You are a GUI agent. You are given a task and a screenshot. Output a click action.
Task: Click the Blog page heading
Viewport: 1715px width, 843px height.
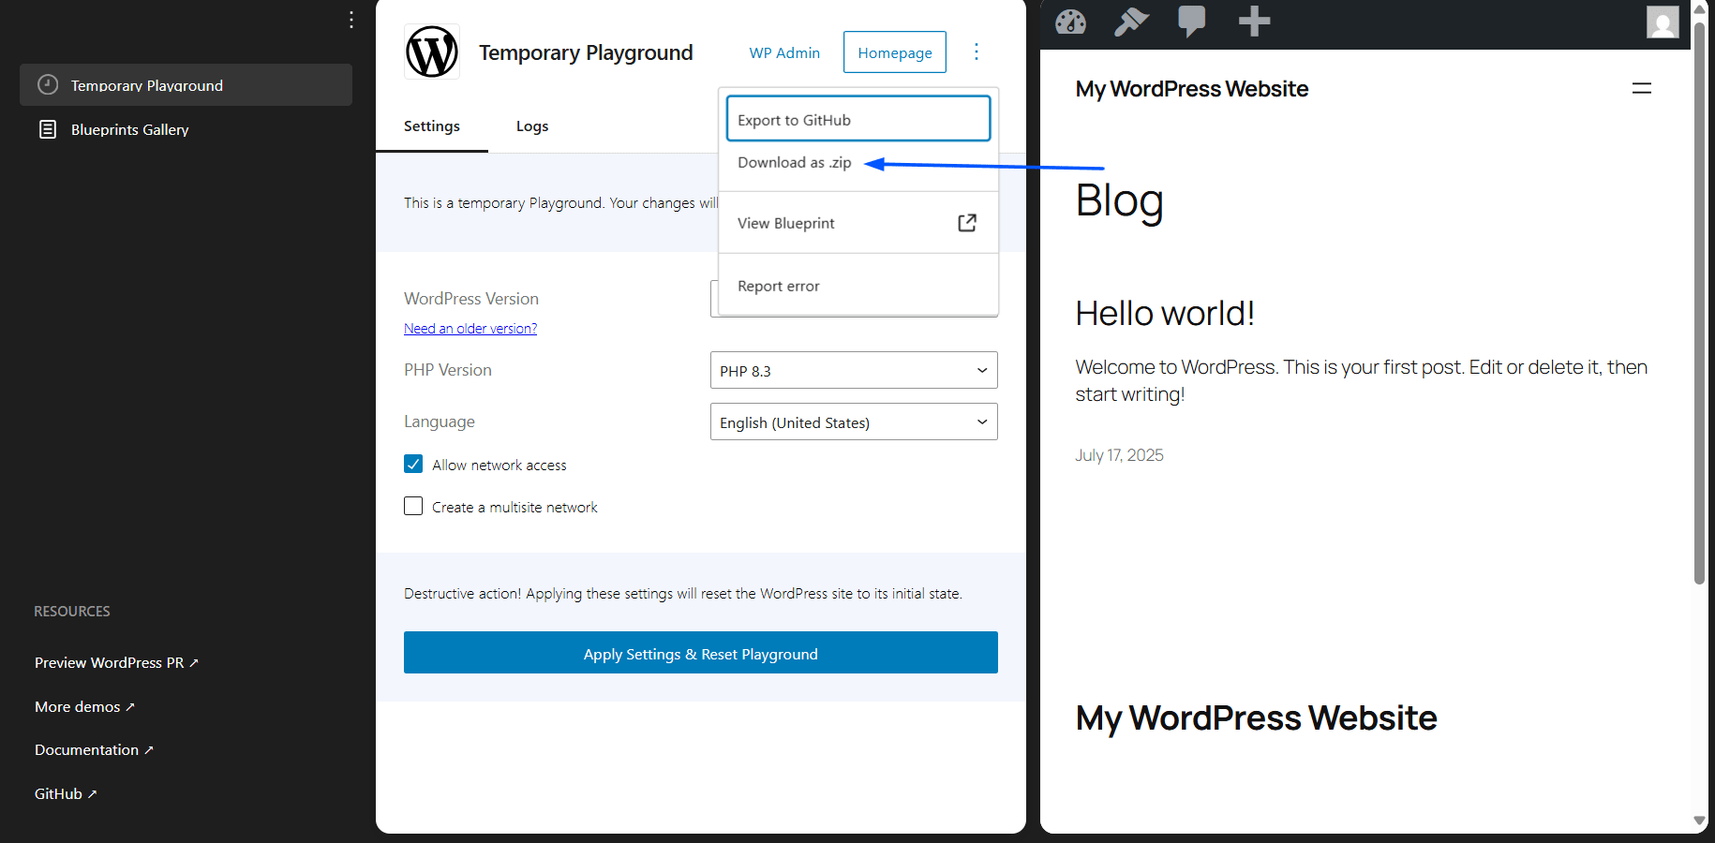pos(1120,200)
